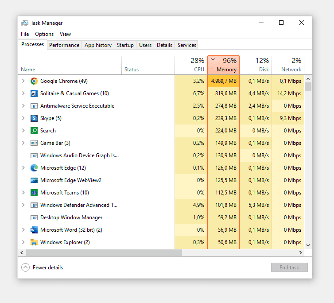Click the vertical scrollbar down arrow
This screenshot has width=334, height=303.
click(x=308, y=245)
